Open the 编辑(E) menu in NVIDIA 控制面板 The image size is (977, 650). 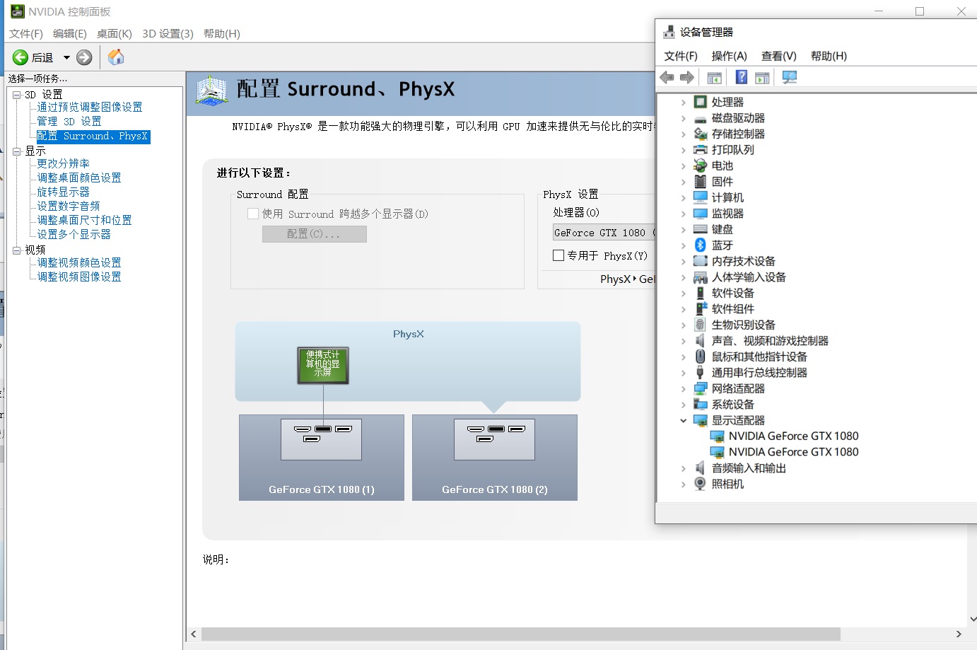pyautogui.click(x=70, y=34)
